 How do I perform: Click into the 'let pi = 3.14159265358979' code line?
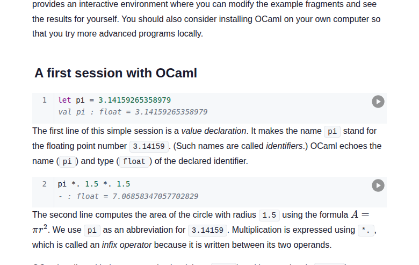tap(114, 100)
